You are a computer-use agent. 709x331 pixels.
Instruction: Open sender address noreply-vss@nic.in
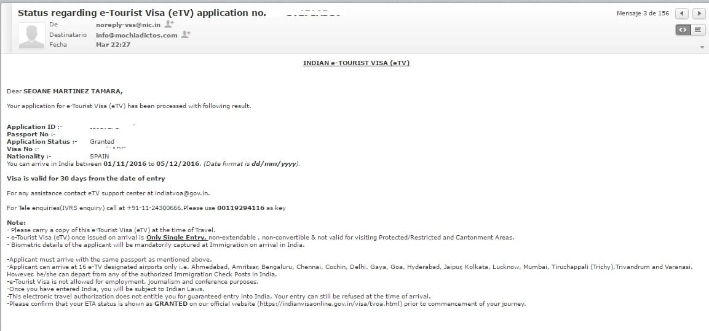[128, 25]
